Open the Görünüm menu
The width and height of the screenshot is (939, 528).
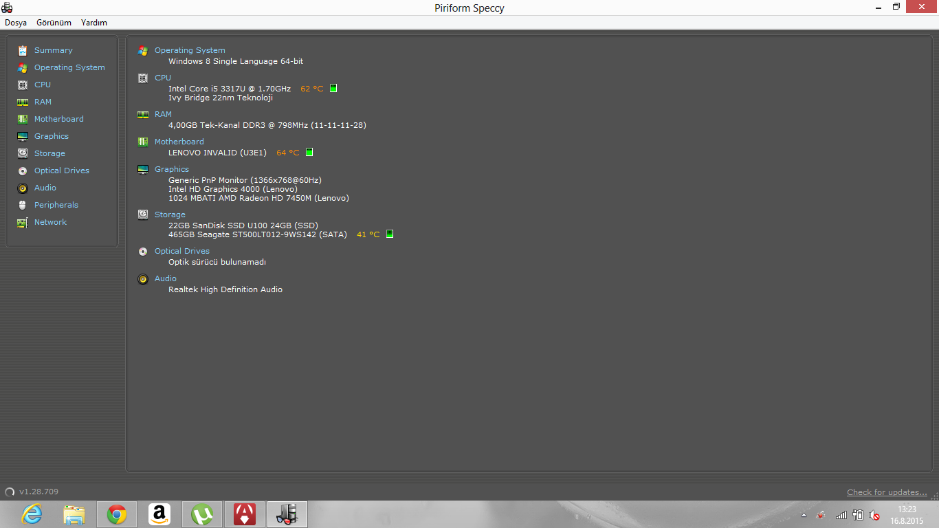[x=54, y=23]
